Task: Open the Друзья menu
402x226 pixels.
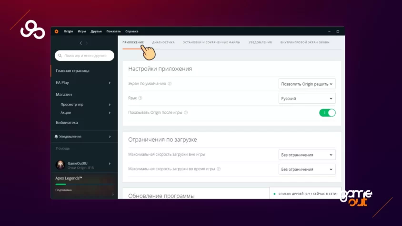Action: pyautogui.click(x=96, y=31)
